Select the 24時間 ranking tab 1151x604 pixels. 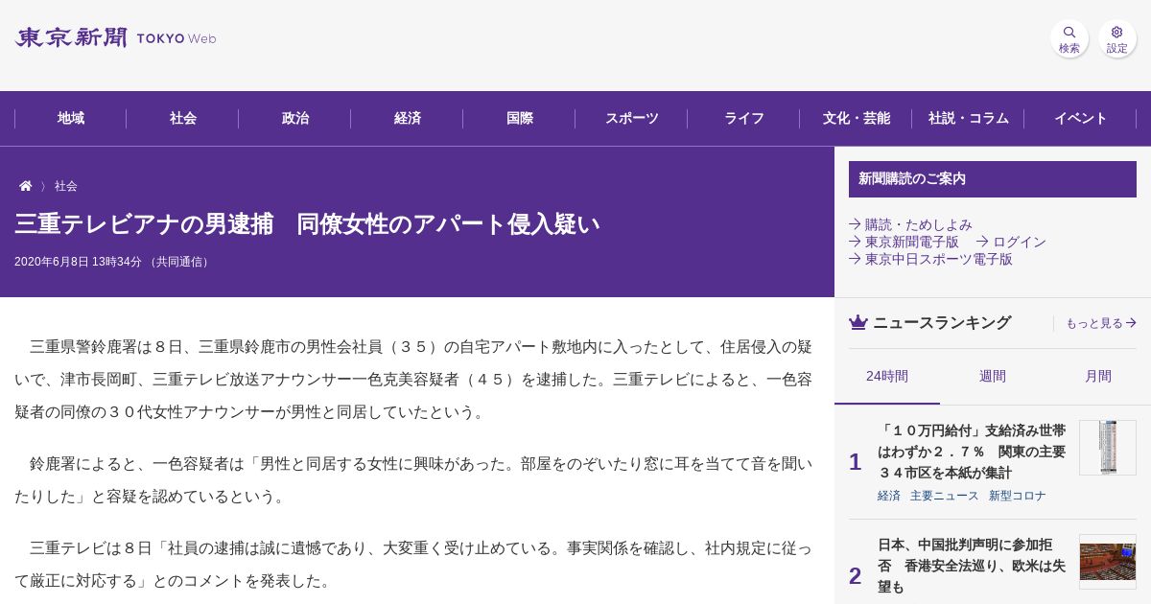887,376
